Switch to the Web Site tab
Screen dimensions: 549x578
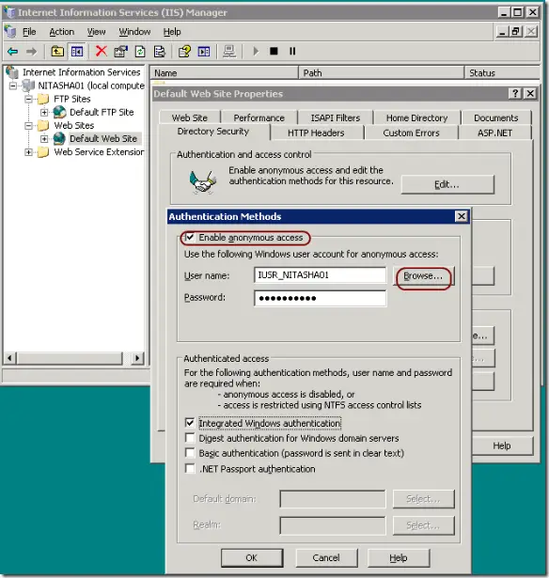(x=190, y=117)
